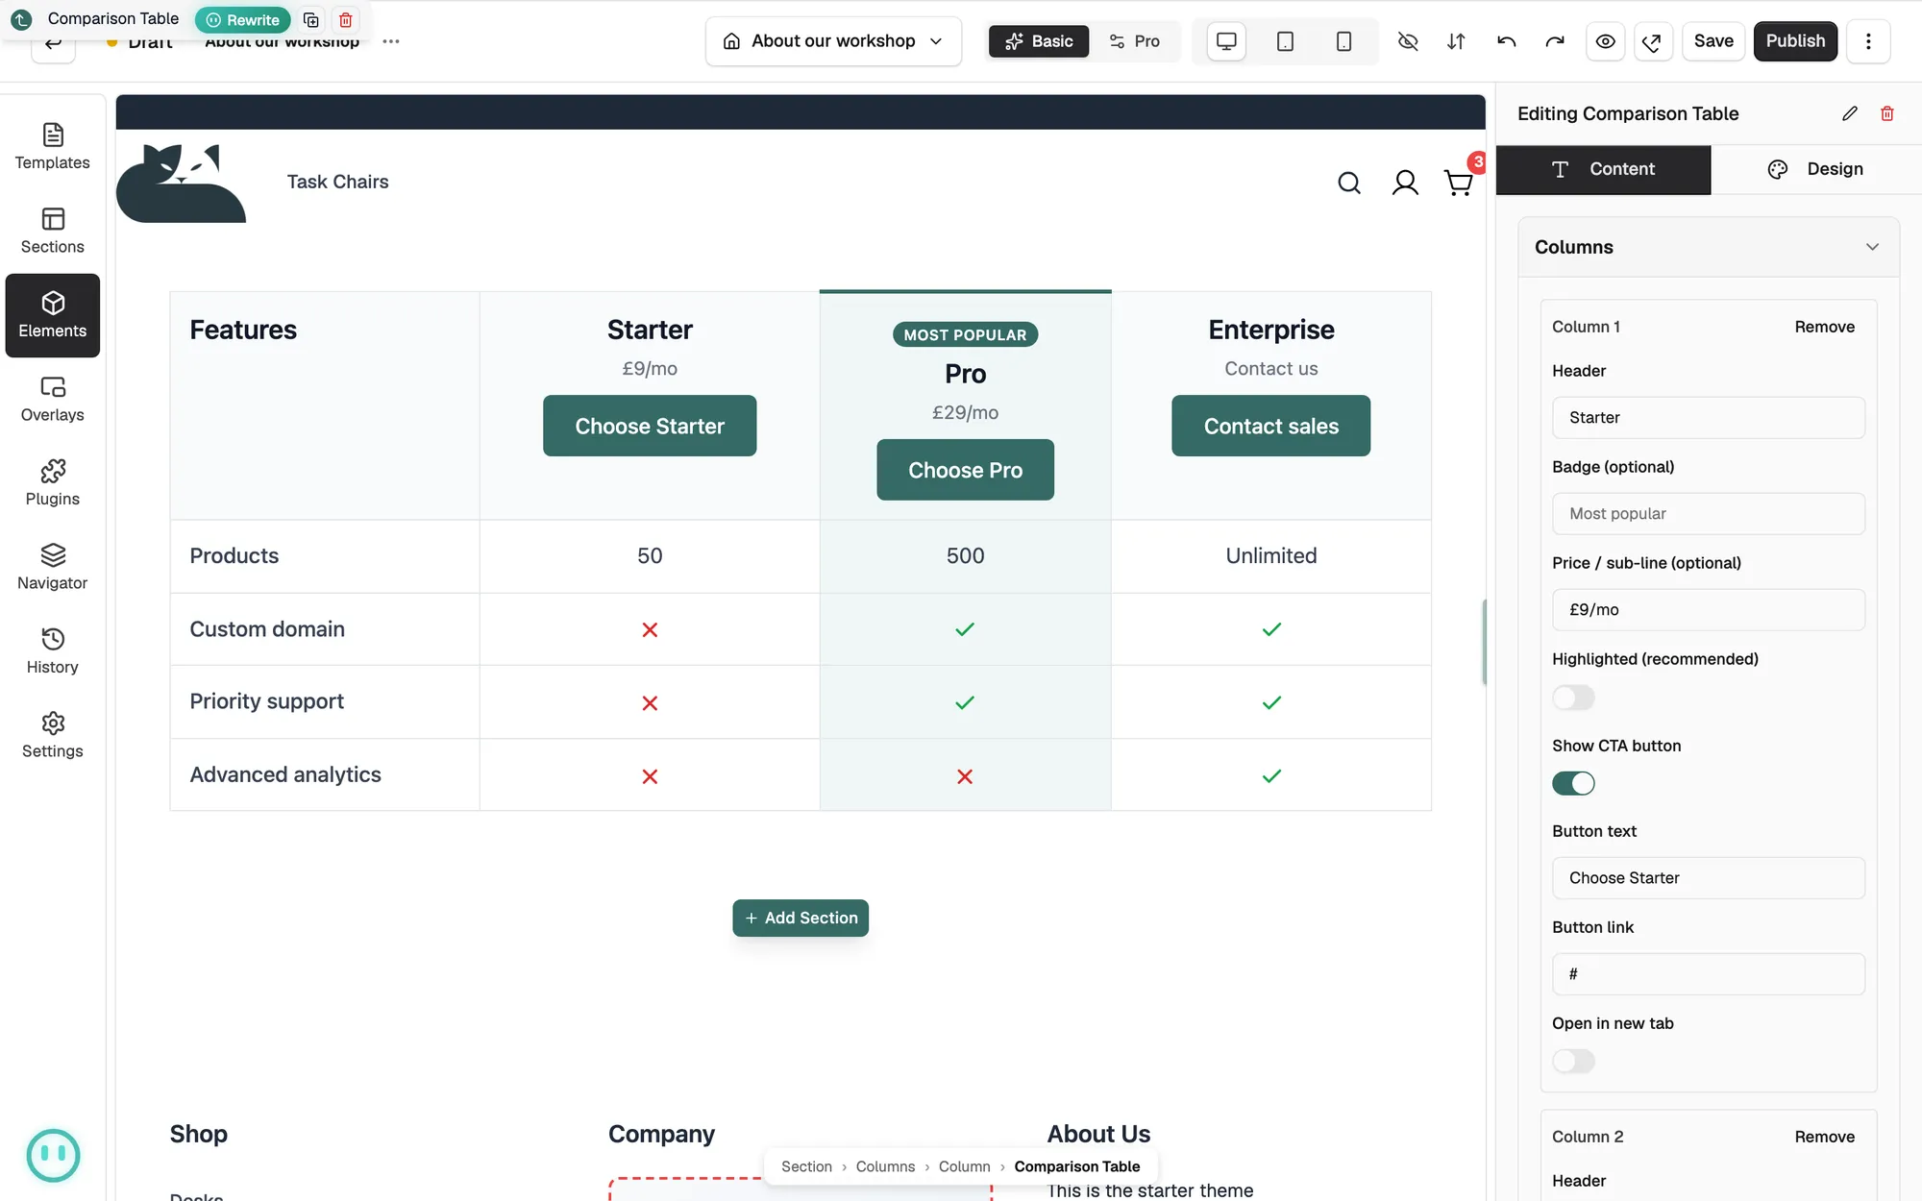Select Pro editing mode
Viewport: 1922px width, 1201px height.
click(1135, 41)
